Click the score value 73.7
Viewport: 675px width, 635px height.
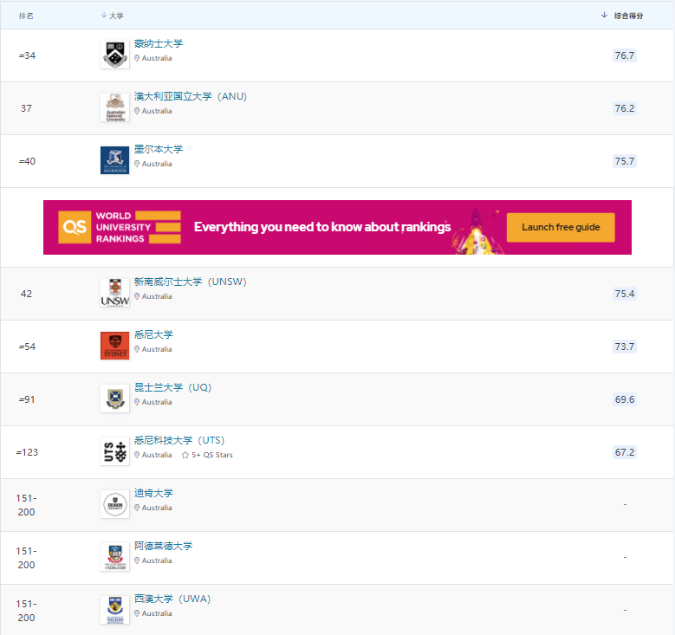click(x=624, y=347)
